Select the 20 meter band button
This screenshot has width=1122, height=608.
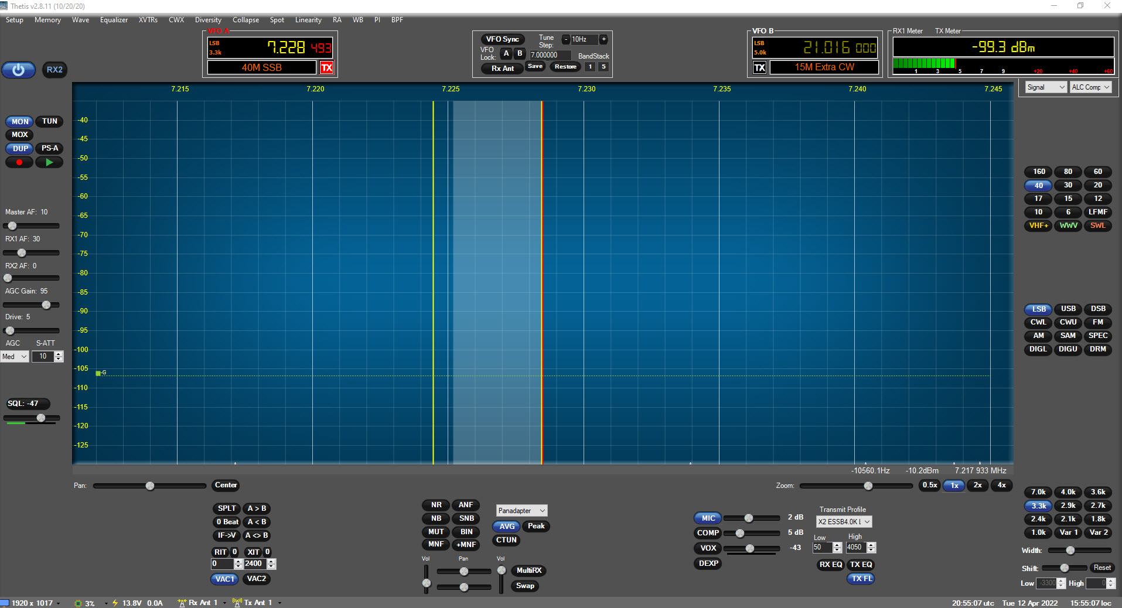(1097, 185)
